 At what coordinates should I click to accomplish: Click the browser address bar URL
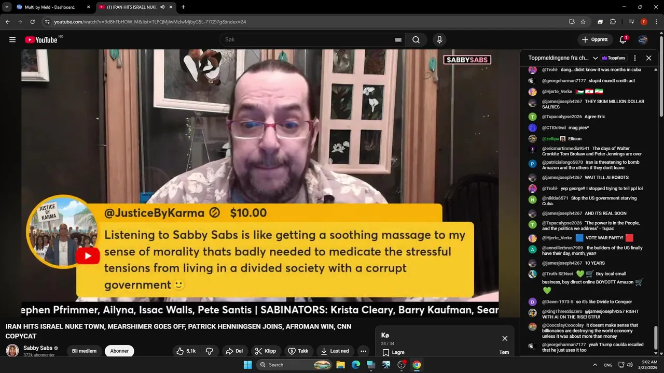click(x=150, y=22)
